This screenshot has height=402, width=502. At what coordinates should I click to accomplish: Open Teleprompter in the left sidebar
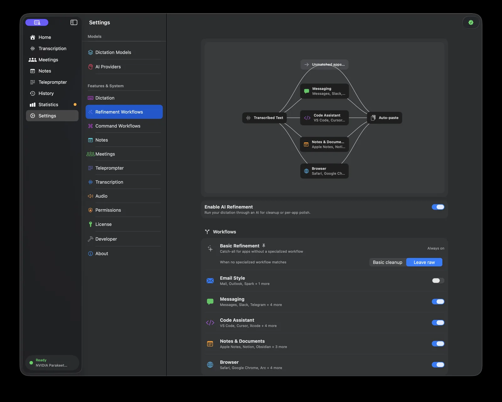click(x=52, y=82)
